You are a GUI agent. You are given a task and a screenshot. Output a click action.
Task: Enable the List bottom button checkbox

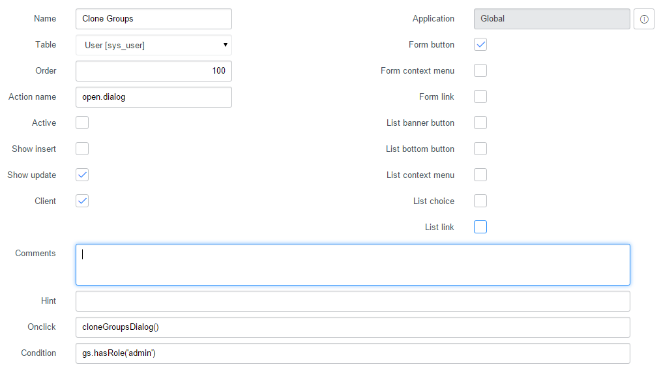click(480, 149)
